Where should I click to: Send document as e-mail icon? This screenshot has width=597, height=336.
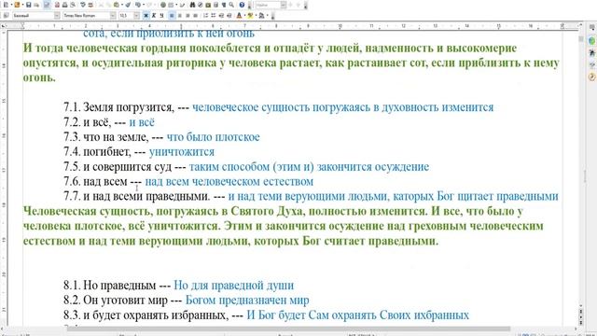click(x=36, y=5)
